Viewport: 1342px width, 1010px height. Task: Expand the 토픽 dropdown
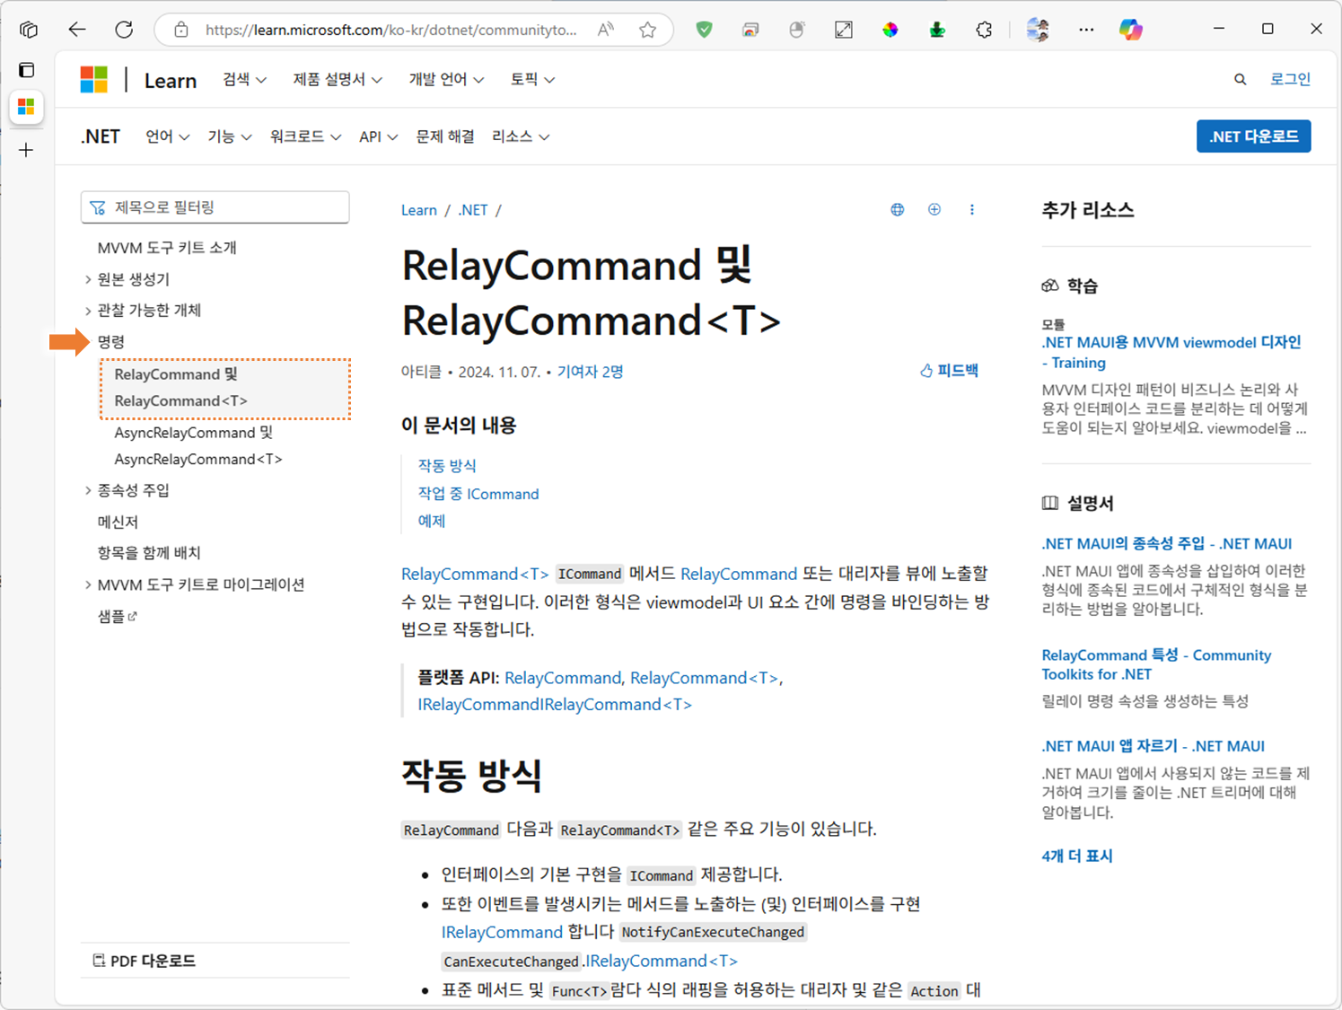532,79
